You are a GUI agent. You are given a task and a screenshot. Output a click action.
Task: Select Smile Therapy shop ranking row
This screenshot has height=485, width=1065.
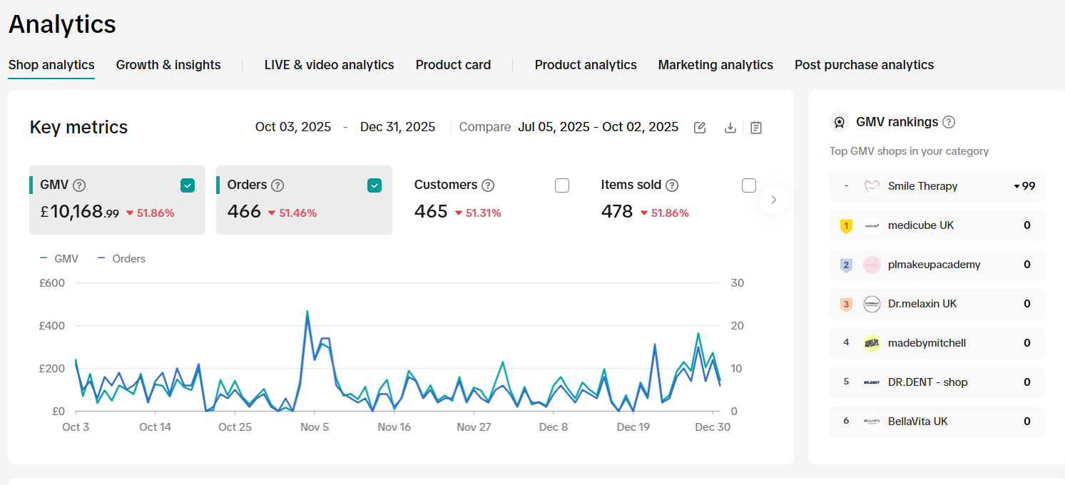937,186
